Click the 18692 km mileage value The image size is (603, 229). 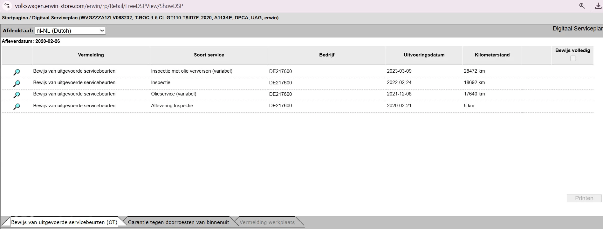[474, 82]
